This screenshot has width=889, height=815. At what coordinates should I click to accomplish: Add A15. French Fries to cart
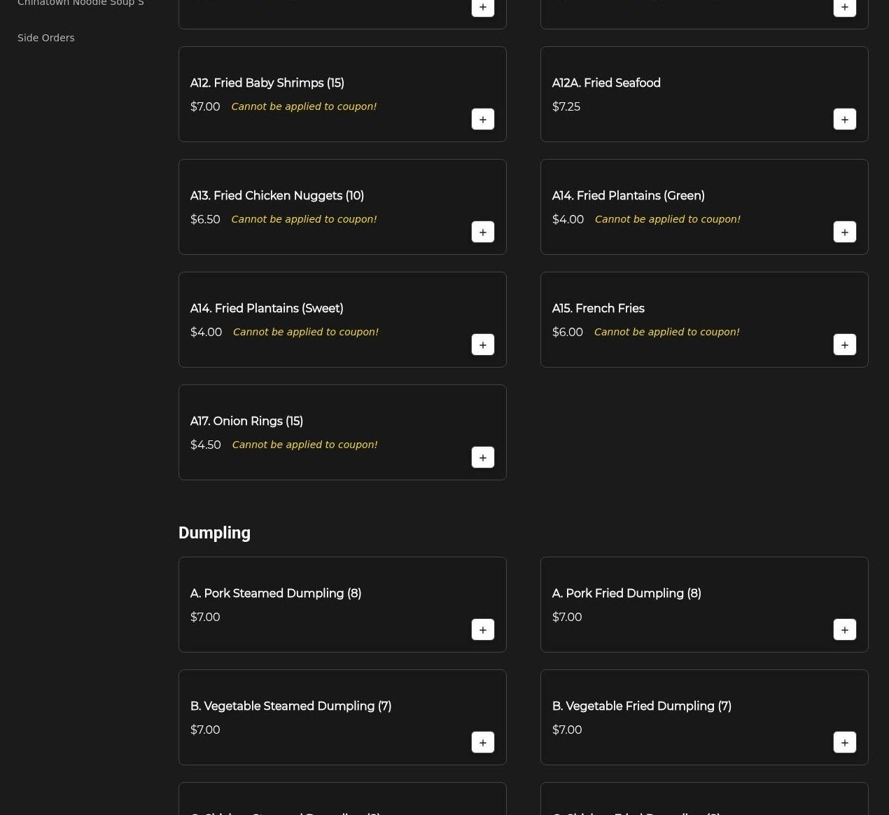pos(845,344)
